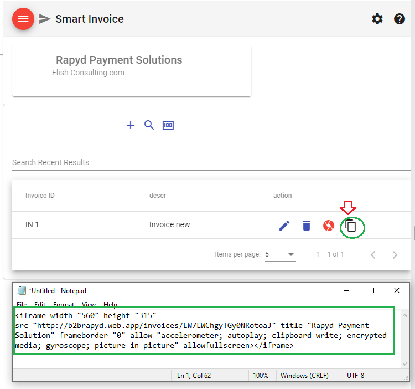Click UTF-8 encoding status entry
The width and height of the screenshot is (415, 389).
[x=355, y=376]
